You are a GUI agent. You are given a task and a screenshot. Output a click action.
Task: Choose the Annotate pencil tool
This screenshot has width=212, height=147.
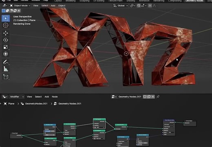click(6, 62)
